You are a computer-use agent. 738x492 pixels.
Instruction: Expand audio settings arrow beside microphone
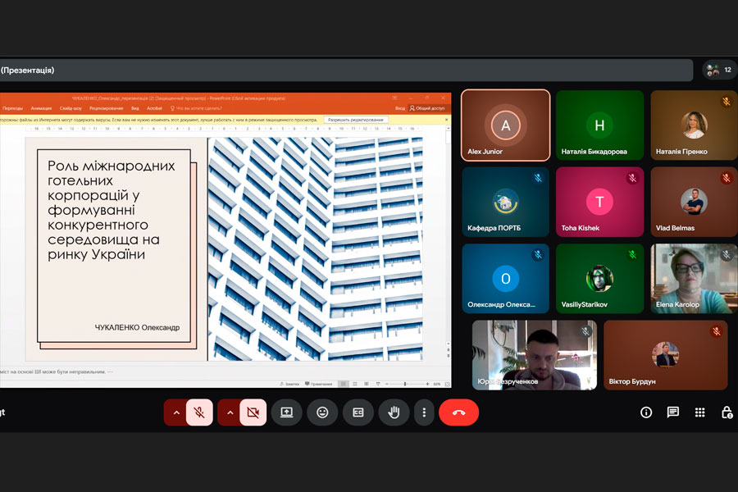click(x=176, y=412)
